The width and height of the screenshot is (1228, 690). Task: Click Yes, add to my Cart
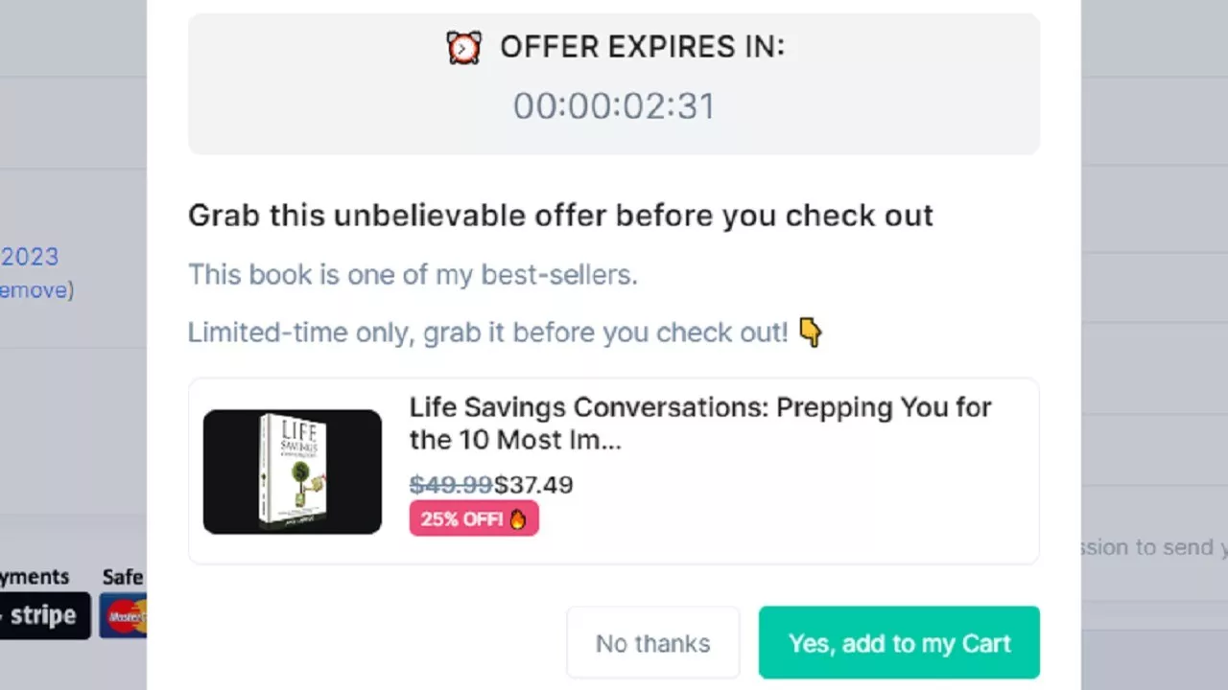[x=899, y=643]
